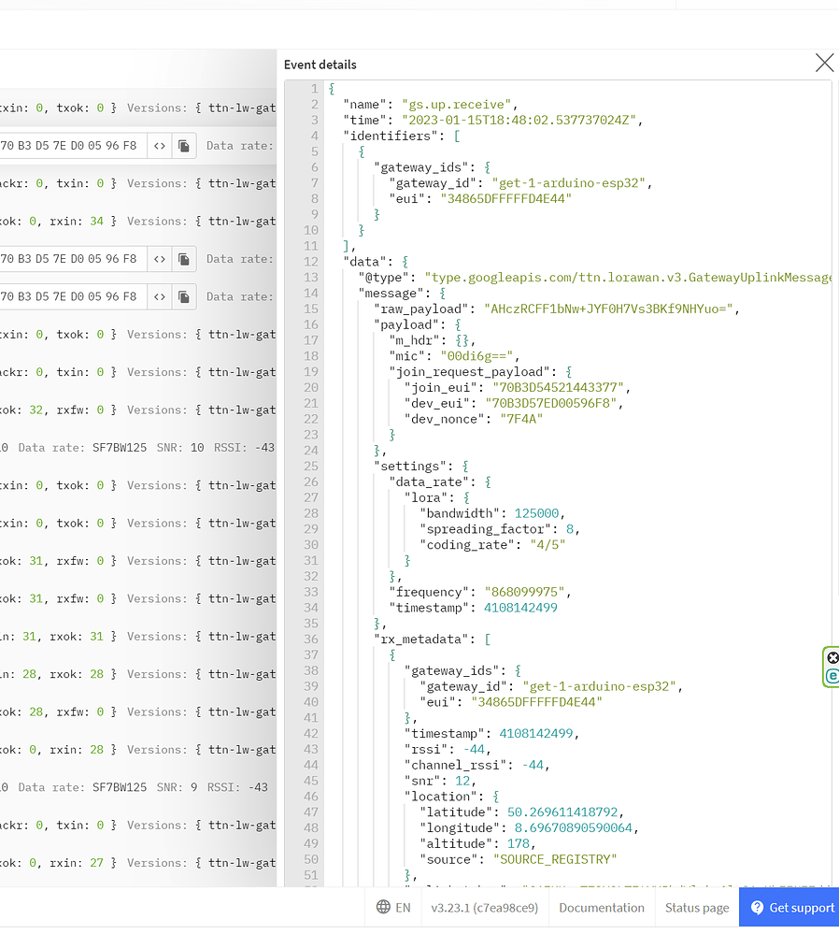839x934 pixels.
Task: Click the circled X extension icon at right edge
Action: pyautogui.click(x=832, y=657)
